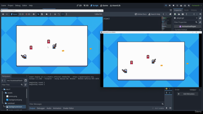Toggle the keep aspect stretch icon
Viewport: 203px width, 114px height.
[x=63, y=14]
